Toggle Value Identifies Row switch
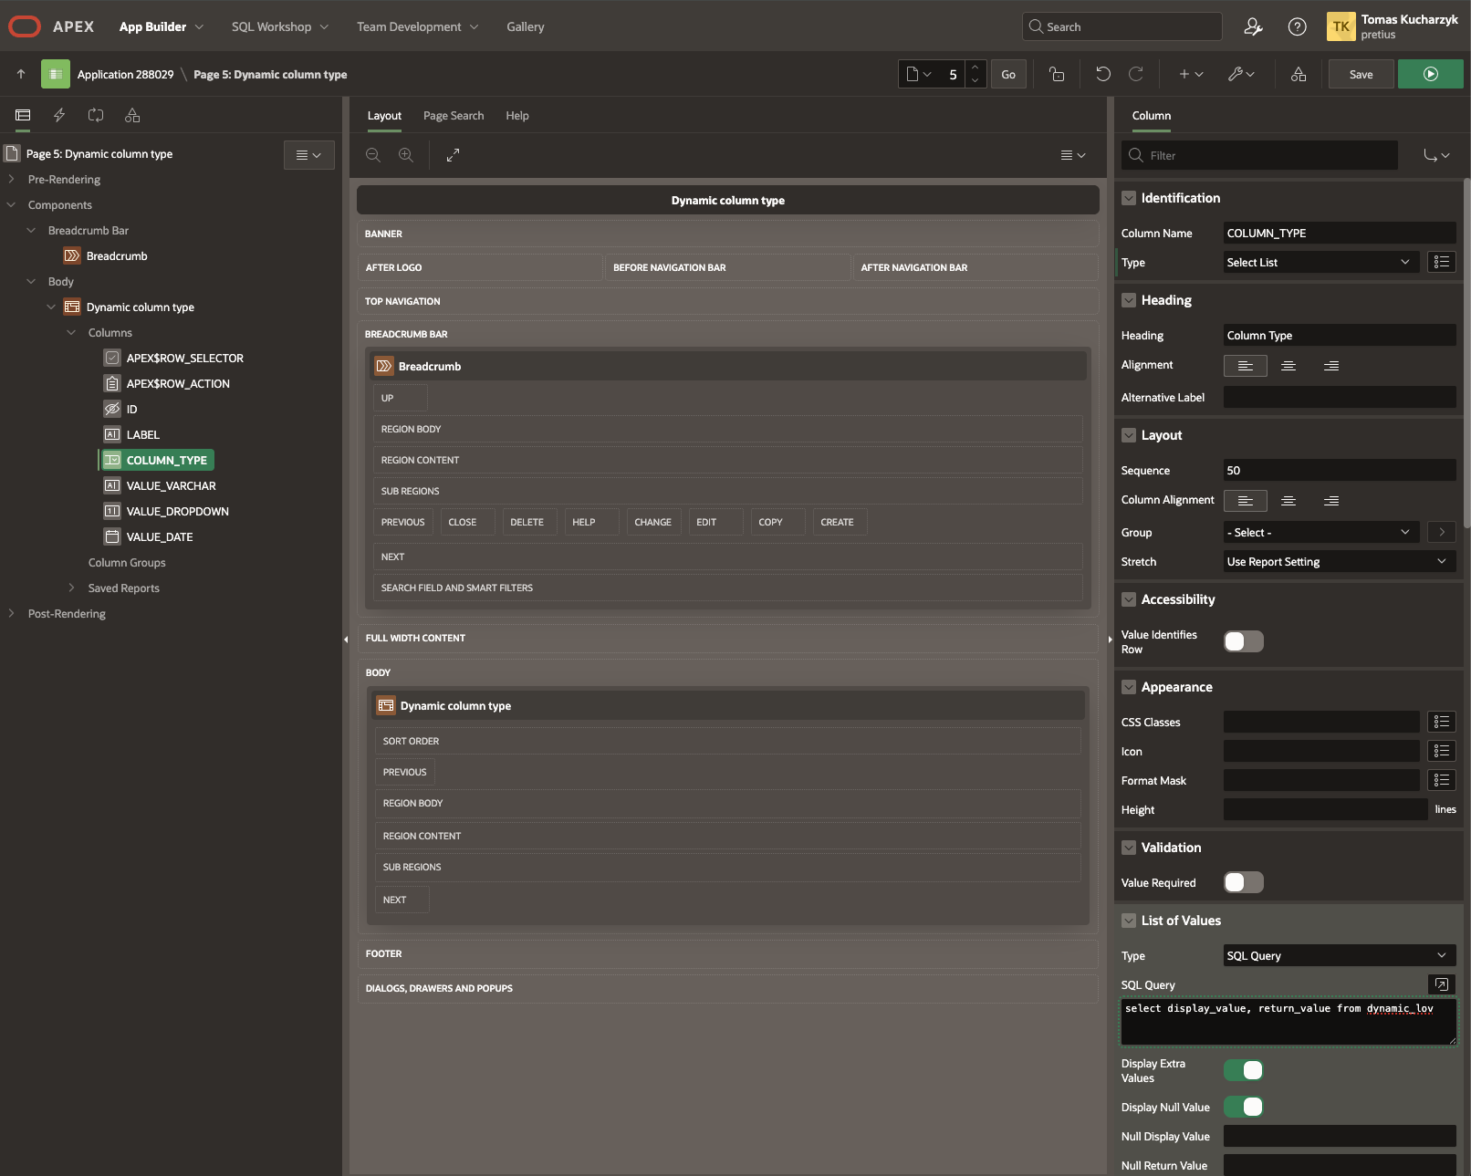 pyautogui.click(x=1243, y=641)
